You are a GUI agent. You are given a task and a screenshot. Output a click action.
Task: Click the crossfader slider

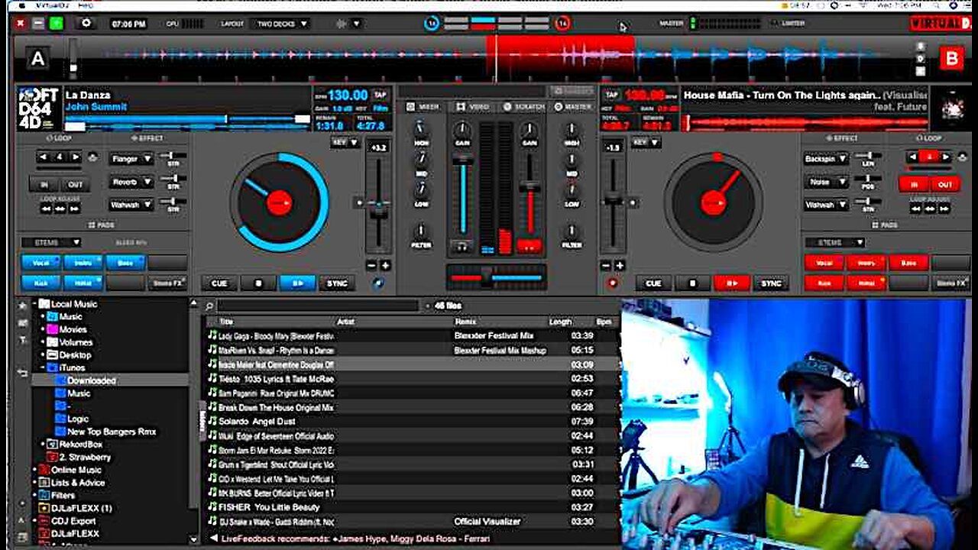coord(496,277)
